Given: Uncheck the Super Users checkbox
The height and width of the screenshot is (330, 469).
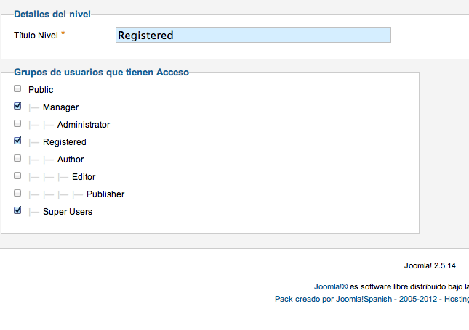Looking at the screenshot, I should click(x=17, y=210).
